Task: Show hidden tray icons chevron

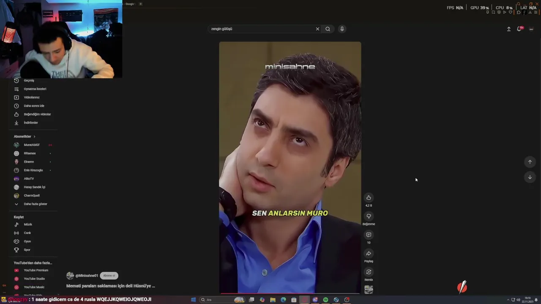Action: (x=508, y=300)
